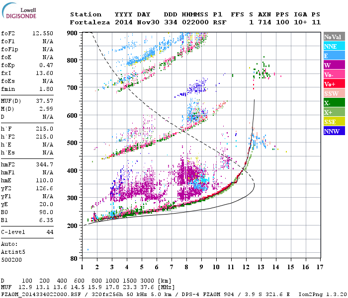The image size is (348, 298).
Task: Click the 900 km y-axis label
Action: coord(72,33)
